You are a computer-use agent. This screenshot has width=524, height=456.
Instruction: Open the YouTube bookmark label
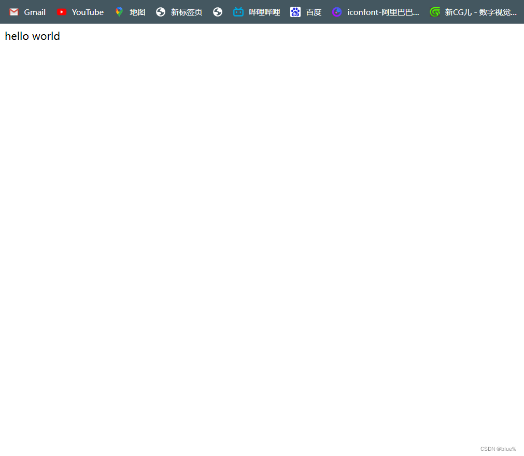coord(88,12)
